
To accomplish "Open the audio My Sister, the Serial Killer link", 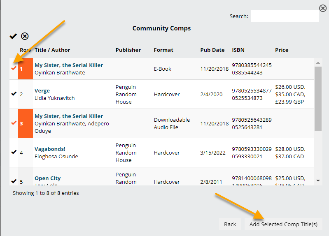I will [x=69, y=116].
